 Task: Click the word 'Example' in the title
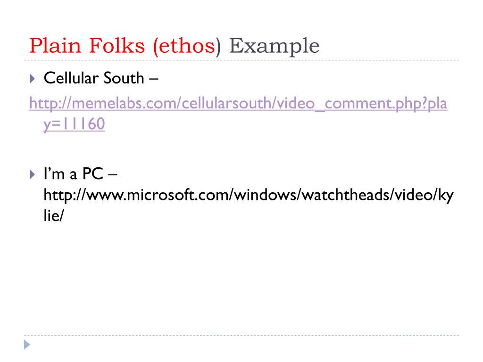274,46
